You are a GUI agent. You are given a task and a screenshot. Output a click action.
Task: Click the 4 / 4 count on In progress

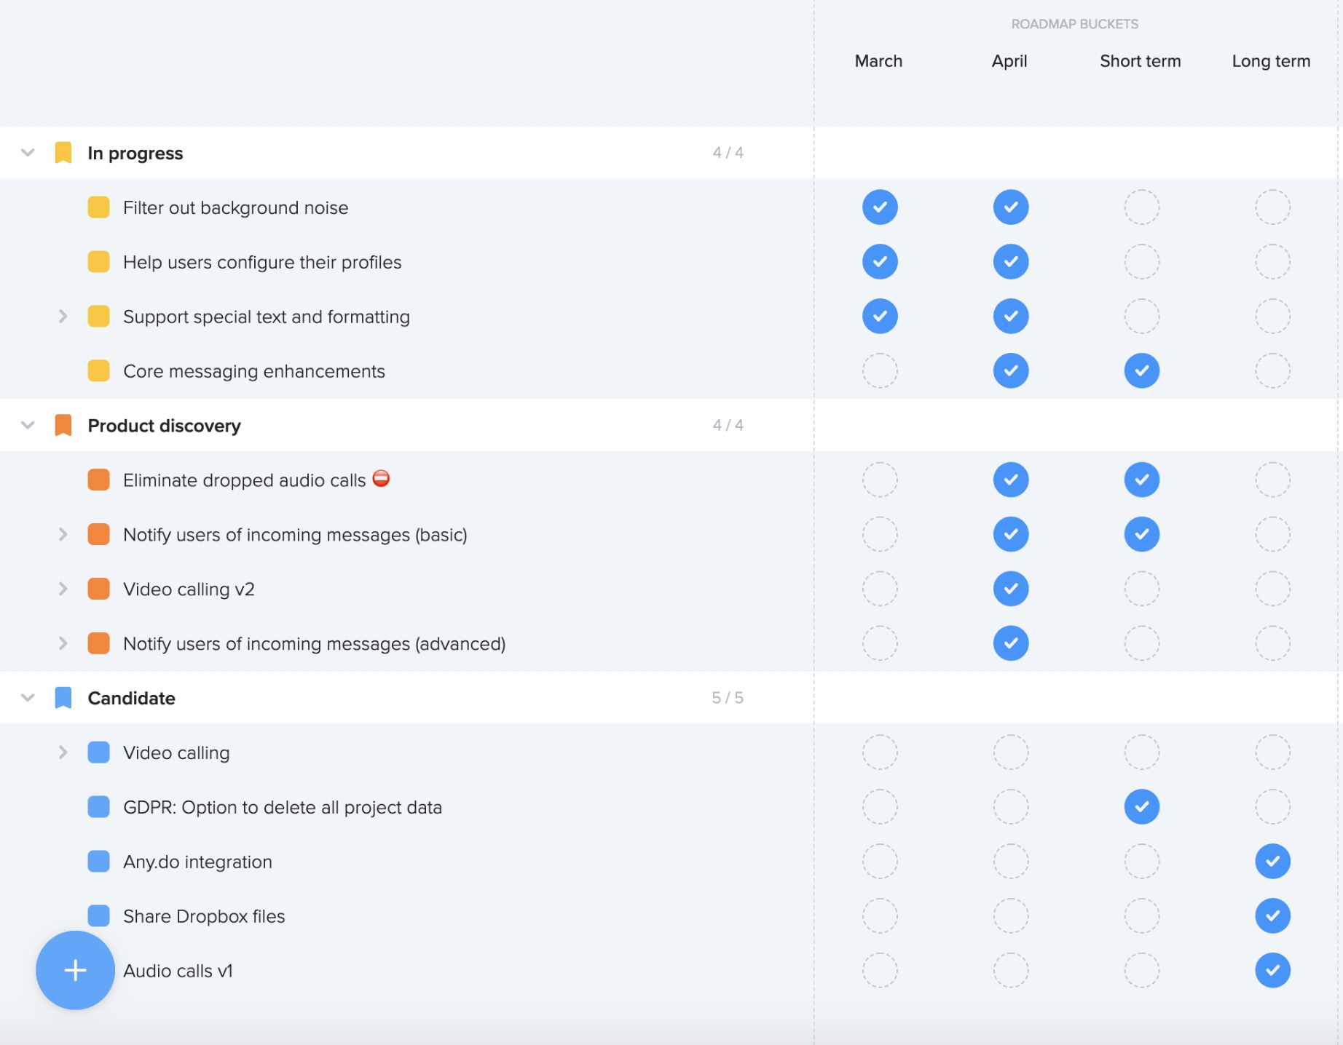[x=728, y=153]
